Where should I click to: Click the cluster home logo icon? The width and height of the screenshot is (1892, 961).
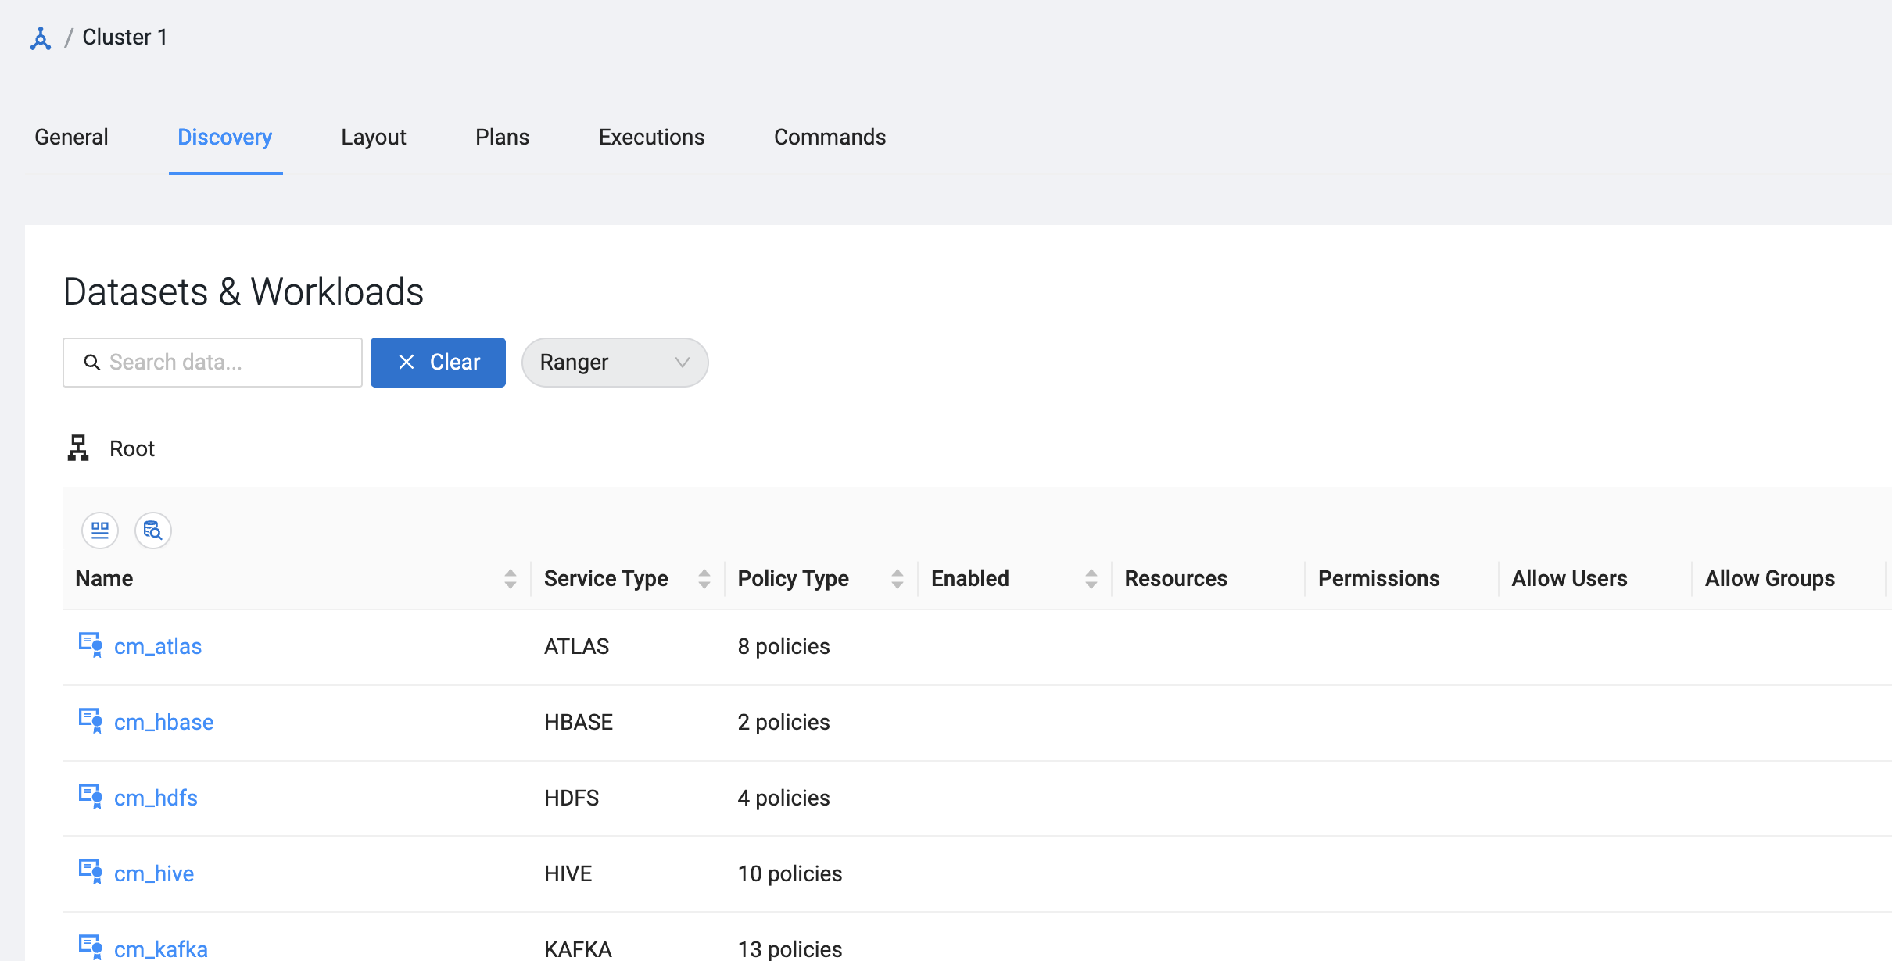(x=41, y=38)
